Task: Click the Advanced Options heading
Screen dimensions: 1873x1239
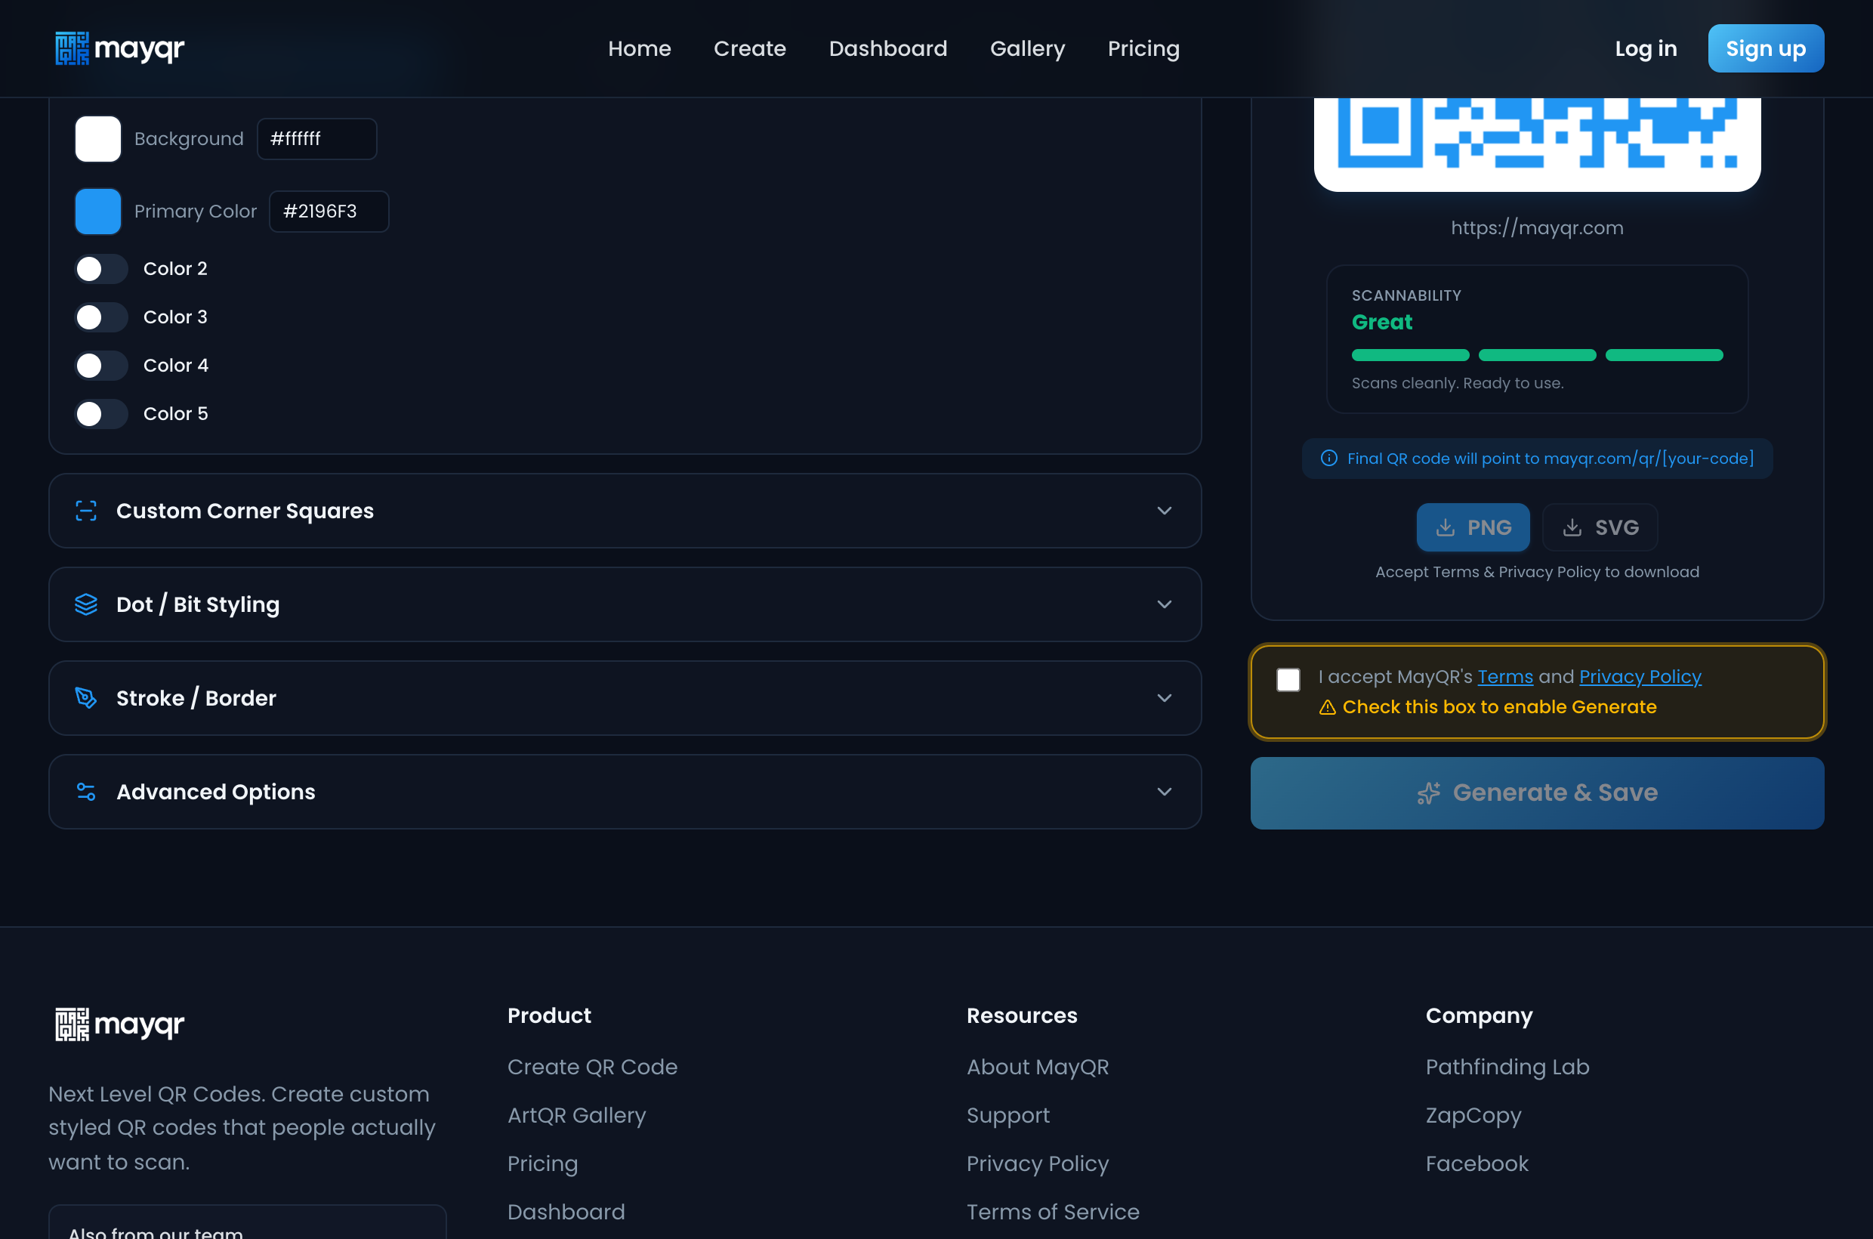Action: point(216,792)
